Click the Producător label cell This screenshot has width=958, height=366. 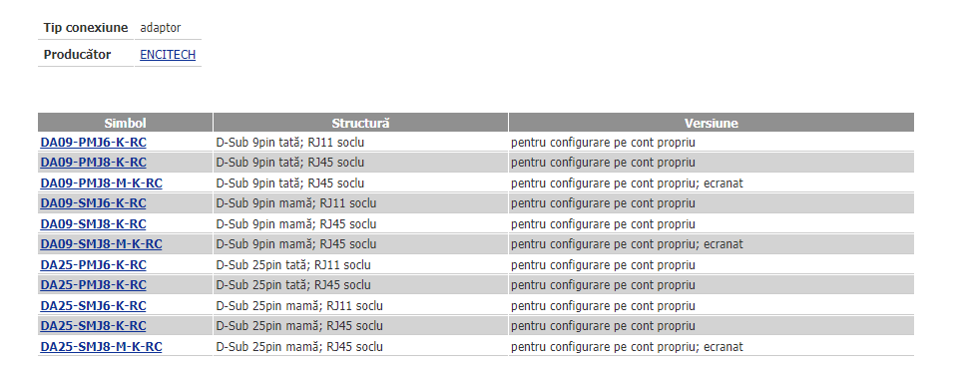pos(86,55)
